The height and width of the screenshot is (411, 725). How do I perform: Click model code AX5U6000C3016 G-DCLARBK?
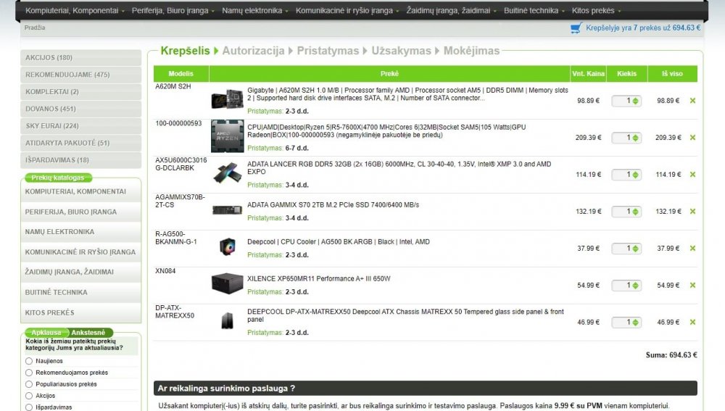pos(181,164)
